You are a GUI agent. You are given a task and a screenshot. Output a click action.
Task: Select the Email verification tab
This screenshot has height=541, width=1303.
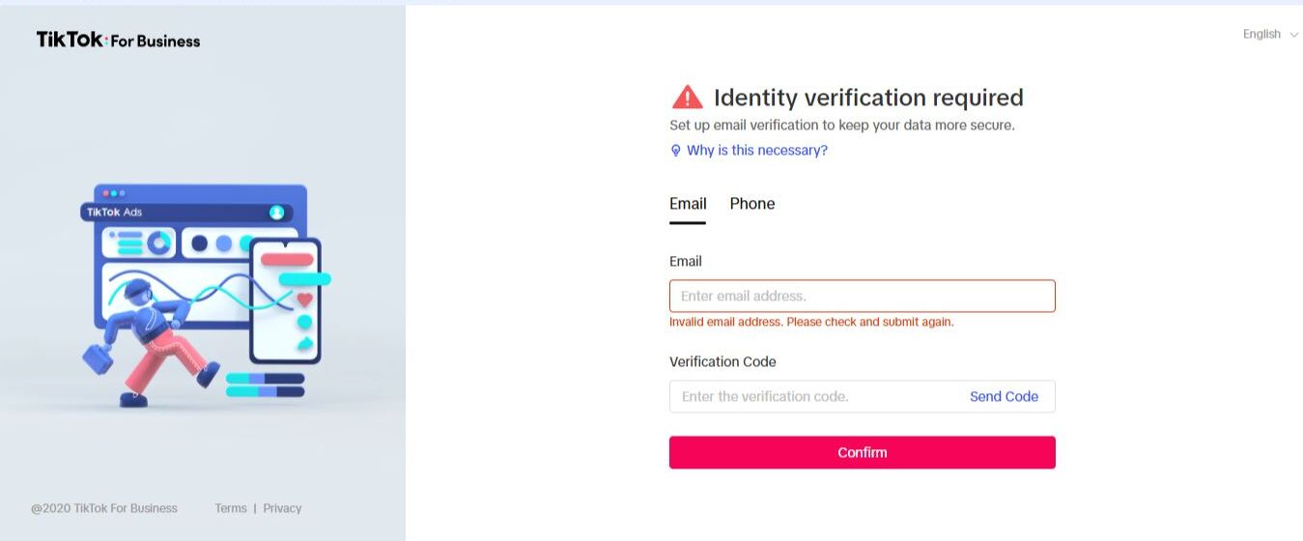(688, 204)
